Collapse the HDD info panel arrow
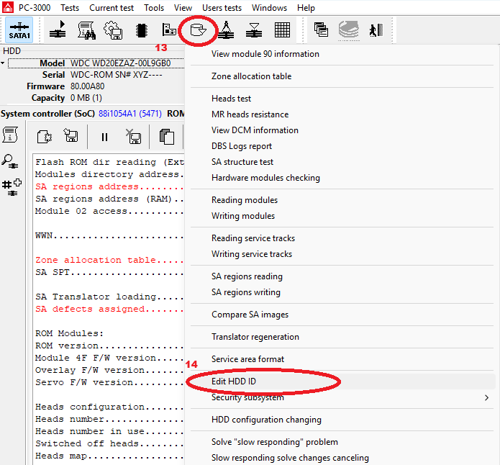The height and width of the screenshot is (465, 500). [x=3, y=63]
